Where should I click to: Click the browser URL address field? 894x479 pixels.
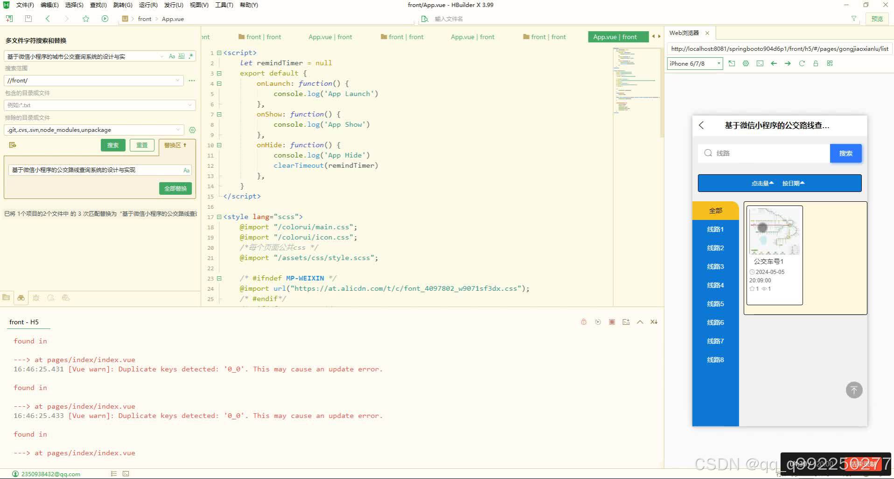[779, 48]
